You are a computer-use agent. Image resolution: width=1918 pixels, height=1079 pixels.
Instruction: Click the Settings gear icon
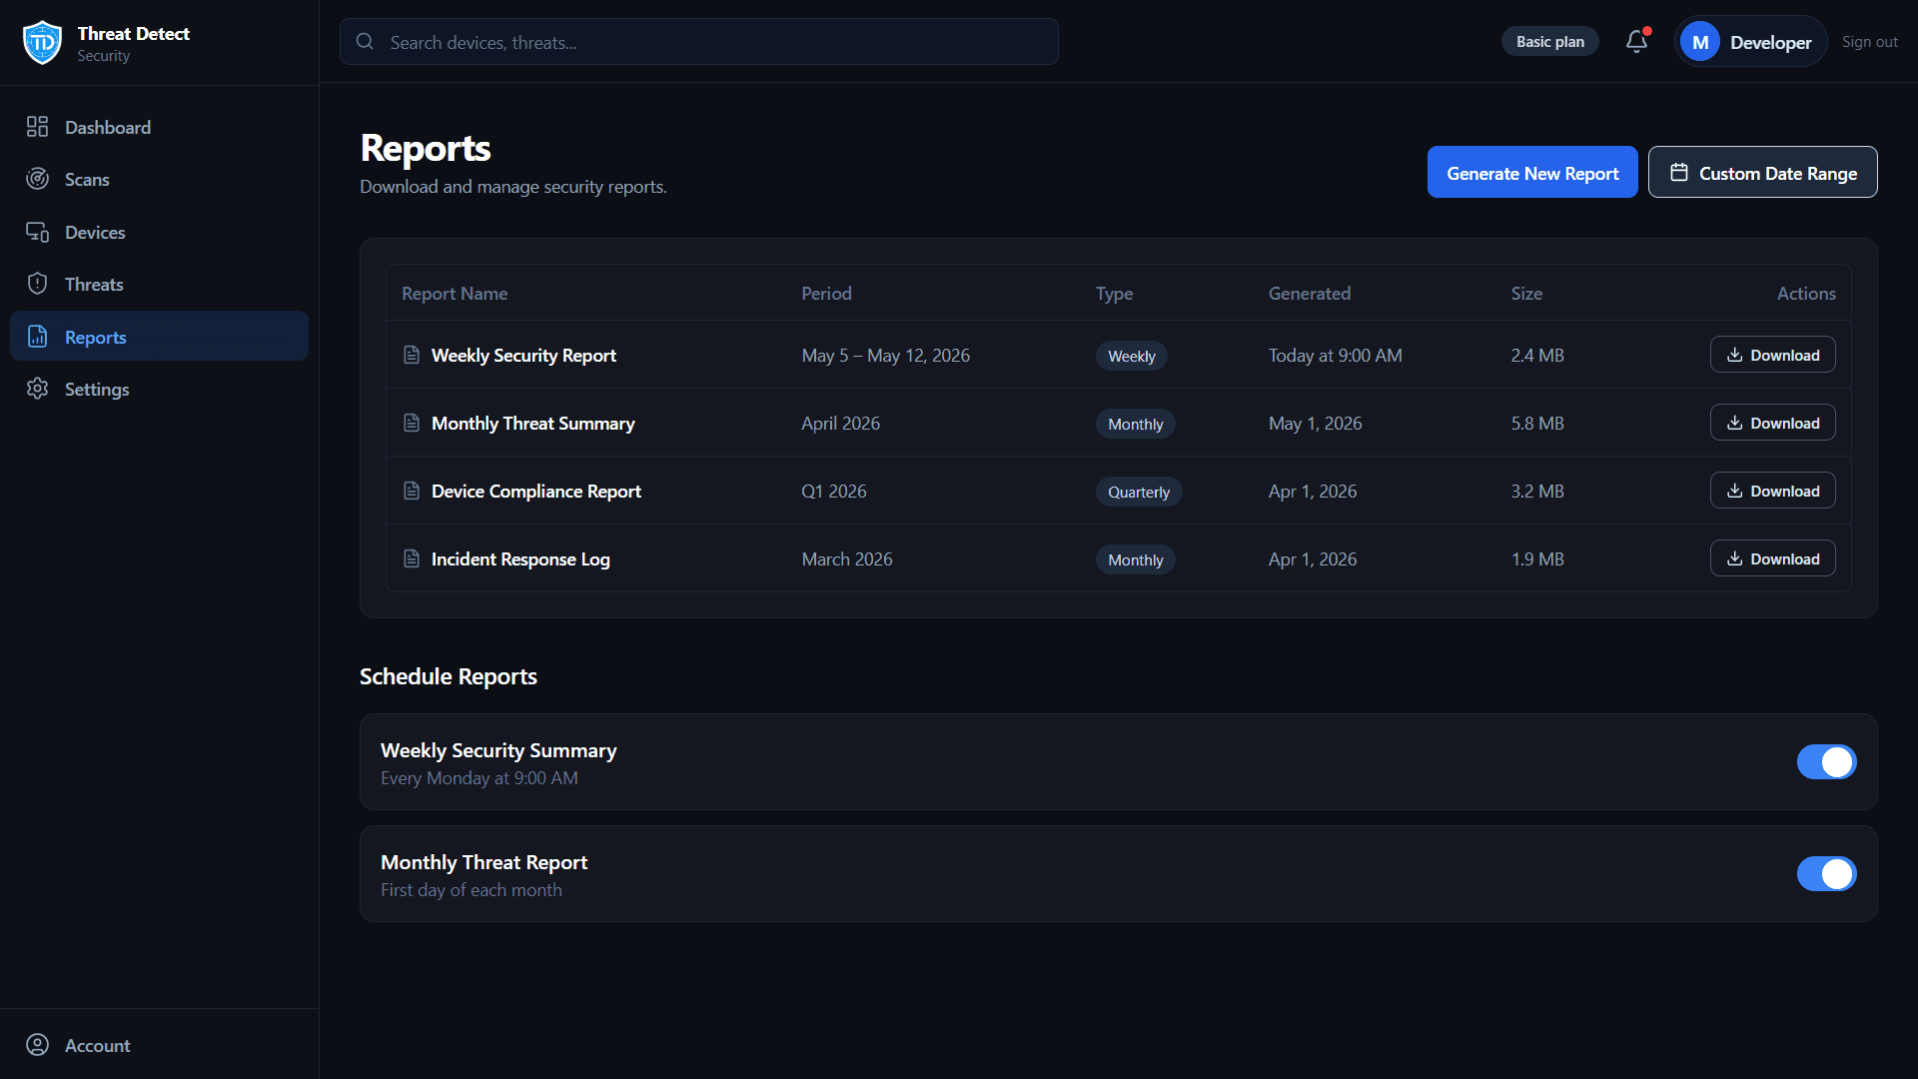(37, 389)
